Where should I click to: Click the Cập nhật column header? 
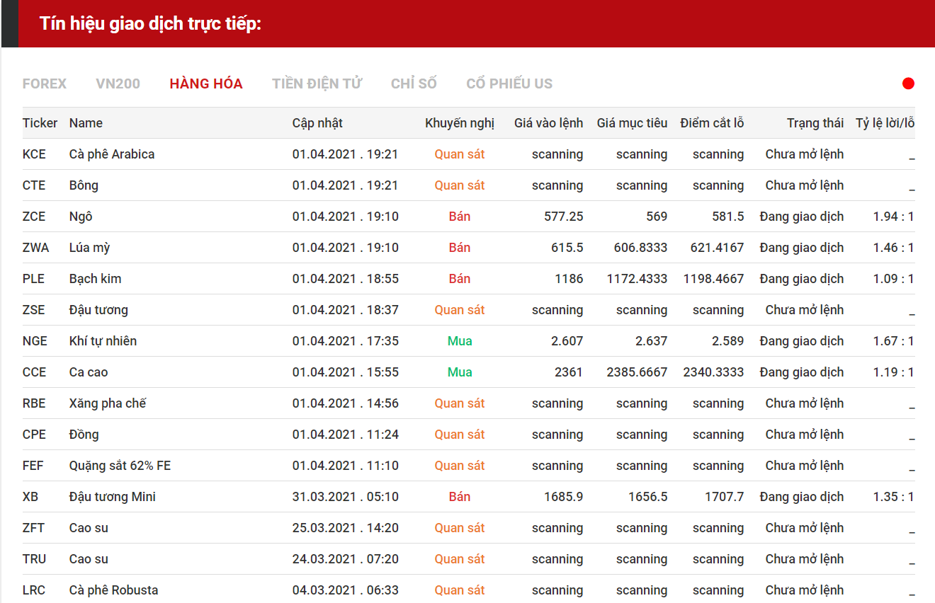(x=317, y=123)
